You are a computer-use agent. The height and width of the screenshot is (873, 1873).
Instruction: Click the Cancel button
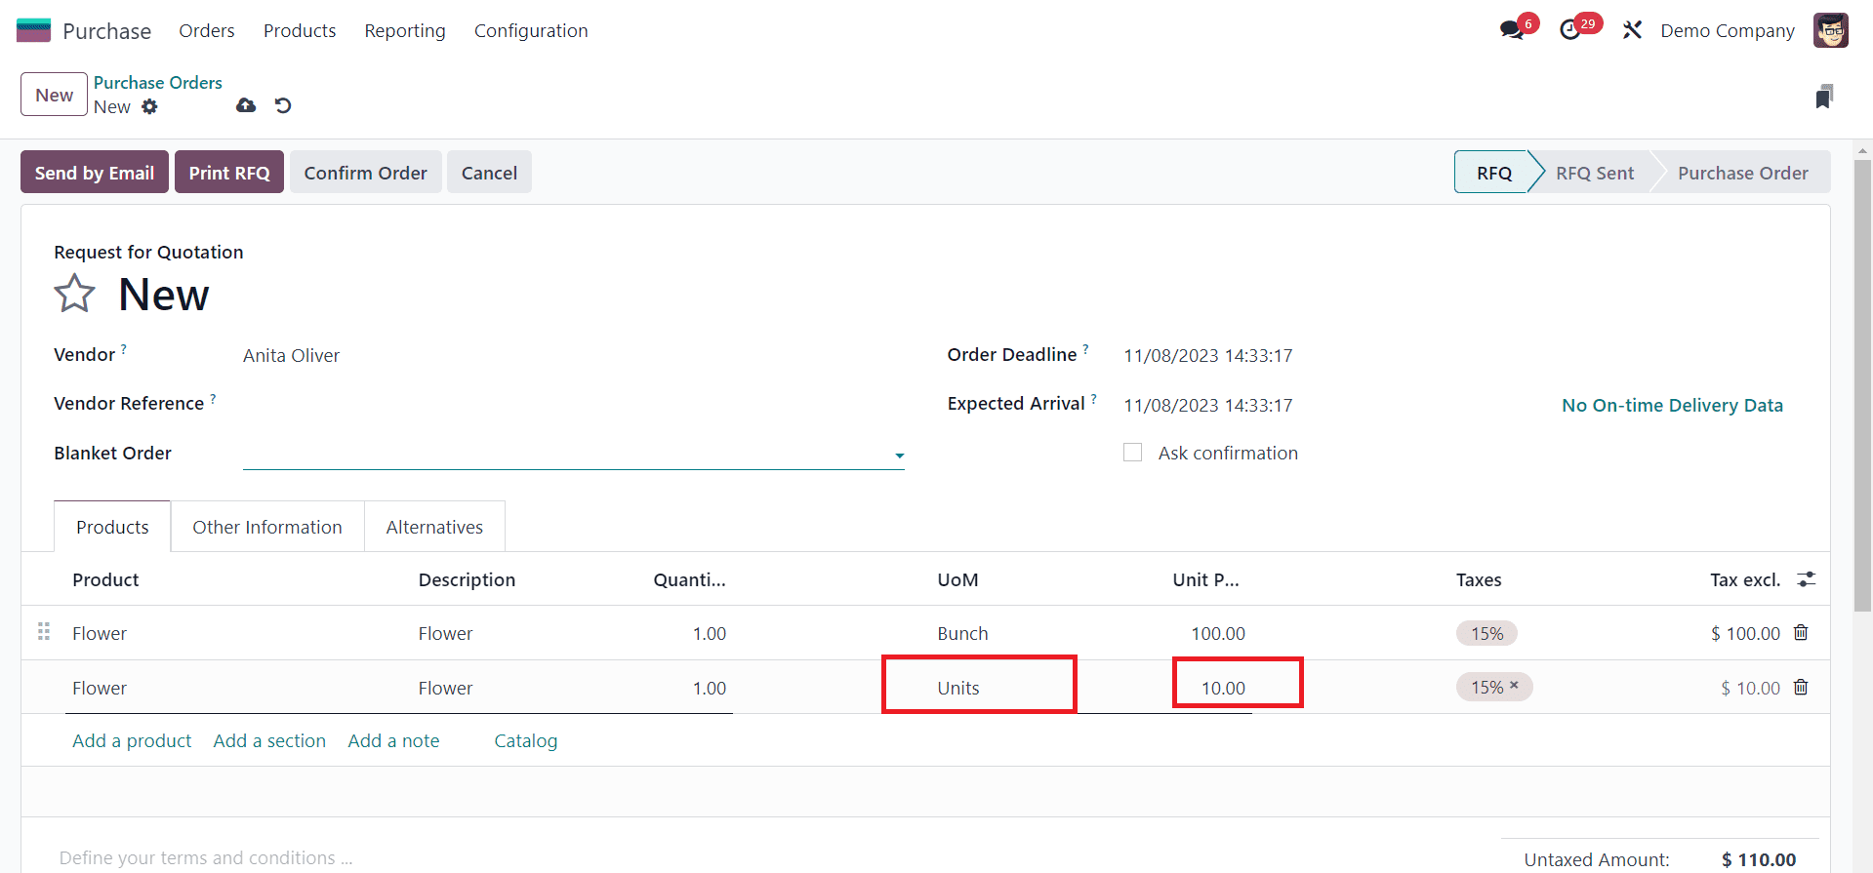point(489,172)
